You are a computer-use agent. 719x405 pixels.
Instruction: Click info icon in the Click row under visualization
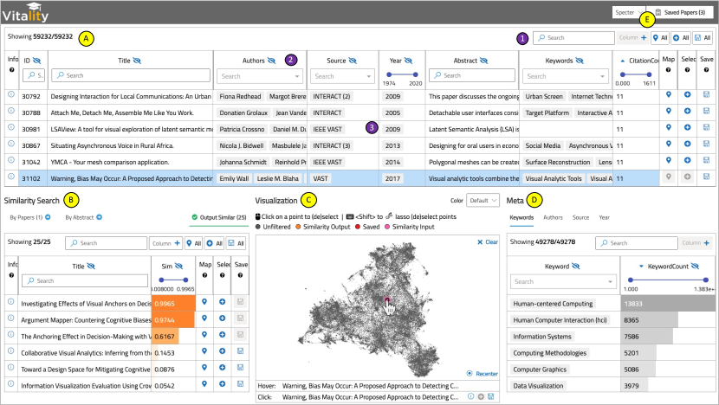(471, 396)
